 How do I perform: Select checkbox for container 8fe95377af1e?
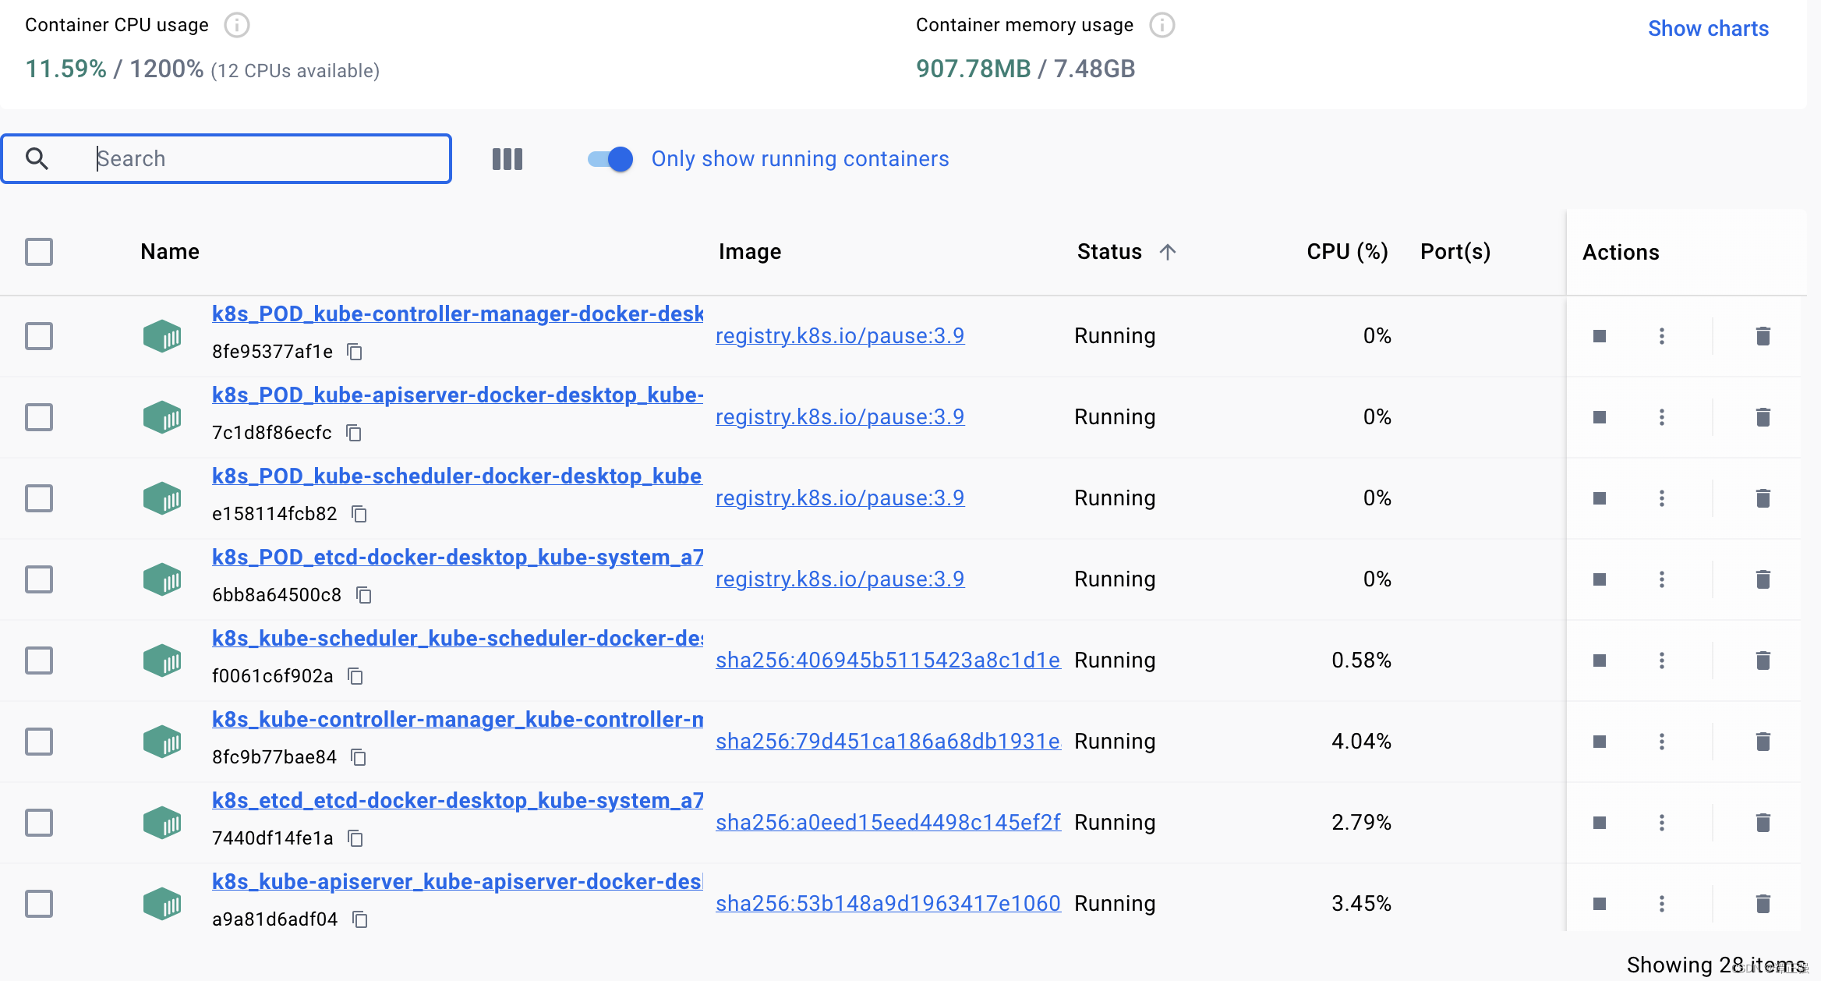coord(39,336)
